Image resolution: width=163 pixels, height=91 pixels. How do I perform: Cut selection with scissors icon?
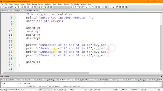pyautogui.click(x=22, y=7)
